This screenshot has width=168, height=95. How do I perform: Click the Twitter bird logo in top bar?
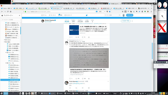click(x=87, y=15)
